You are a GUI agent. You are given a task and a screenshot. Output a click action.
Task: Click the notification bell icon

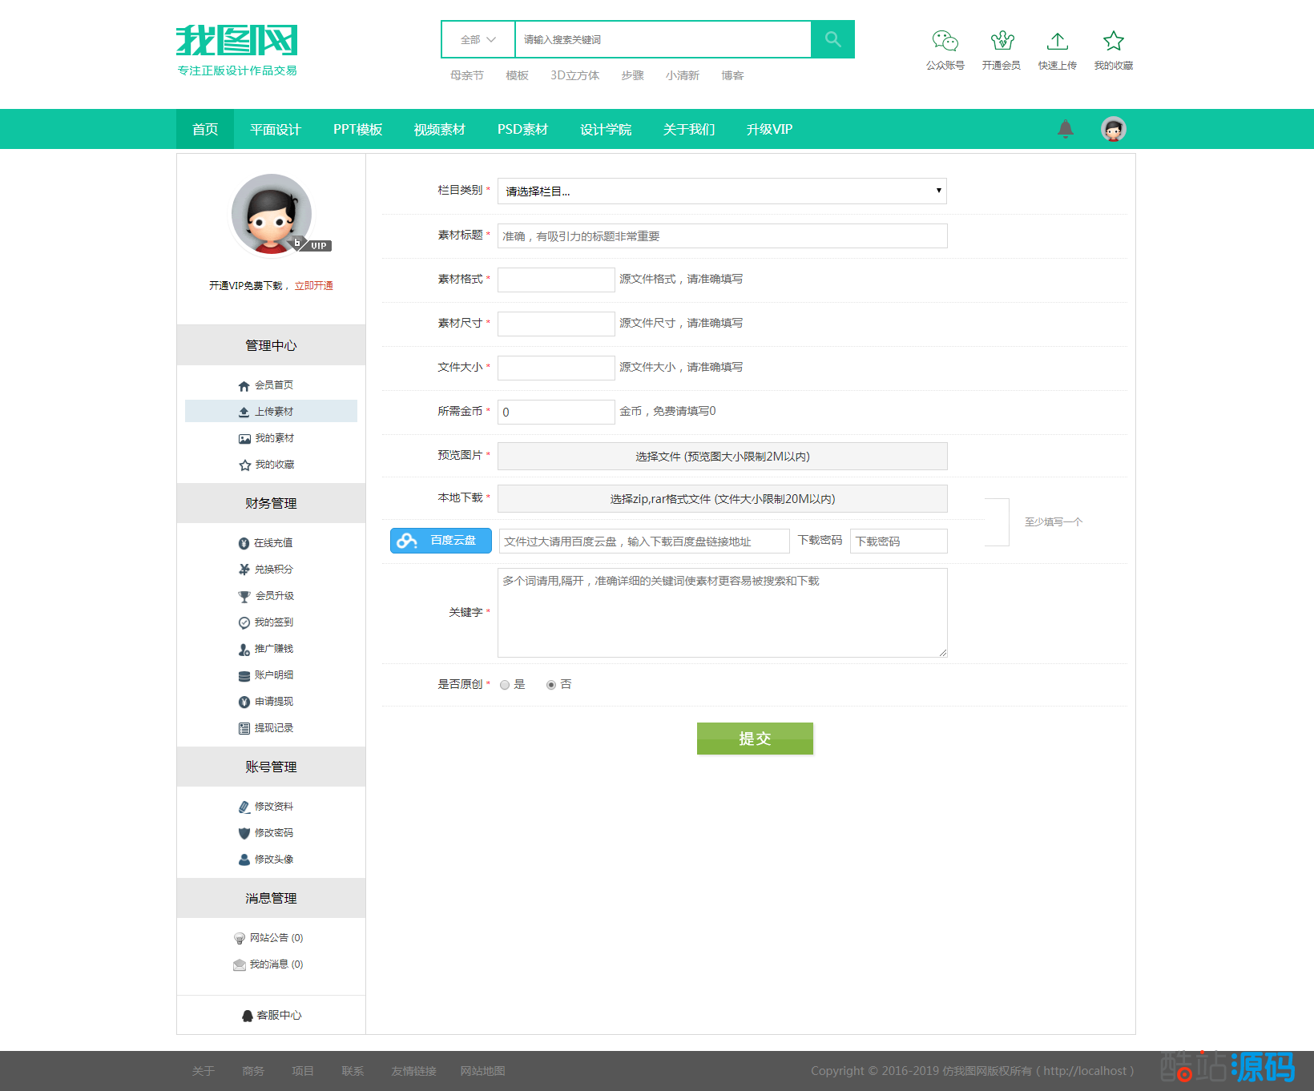pyautogui.click(x=1065, y=128)
